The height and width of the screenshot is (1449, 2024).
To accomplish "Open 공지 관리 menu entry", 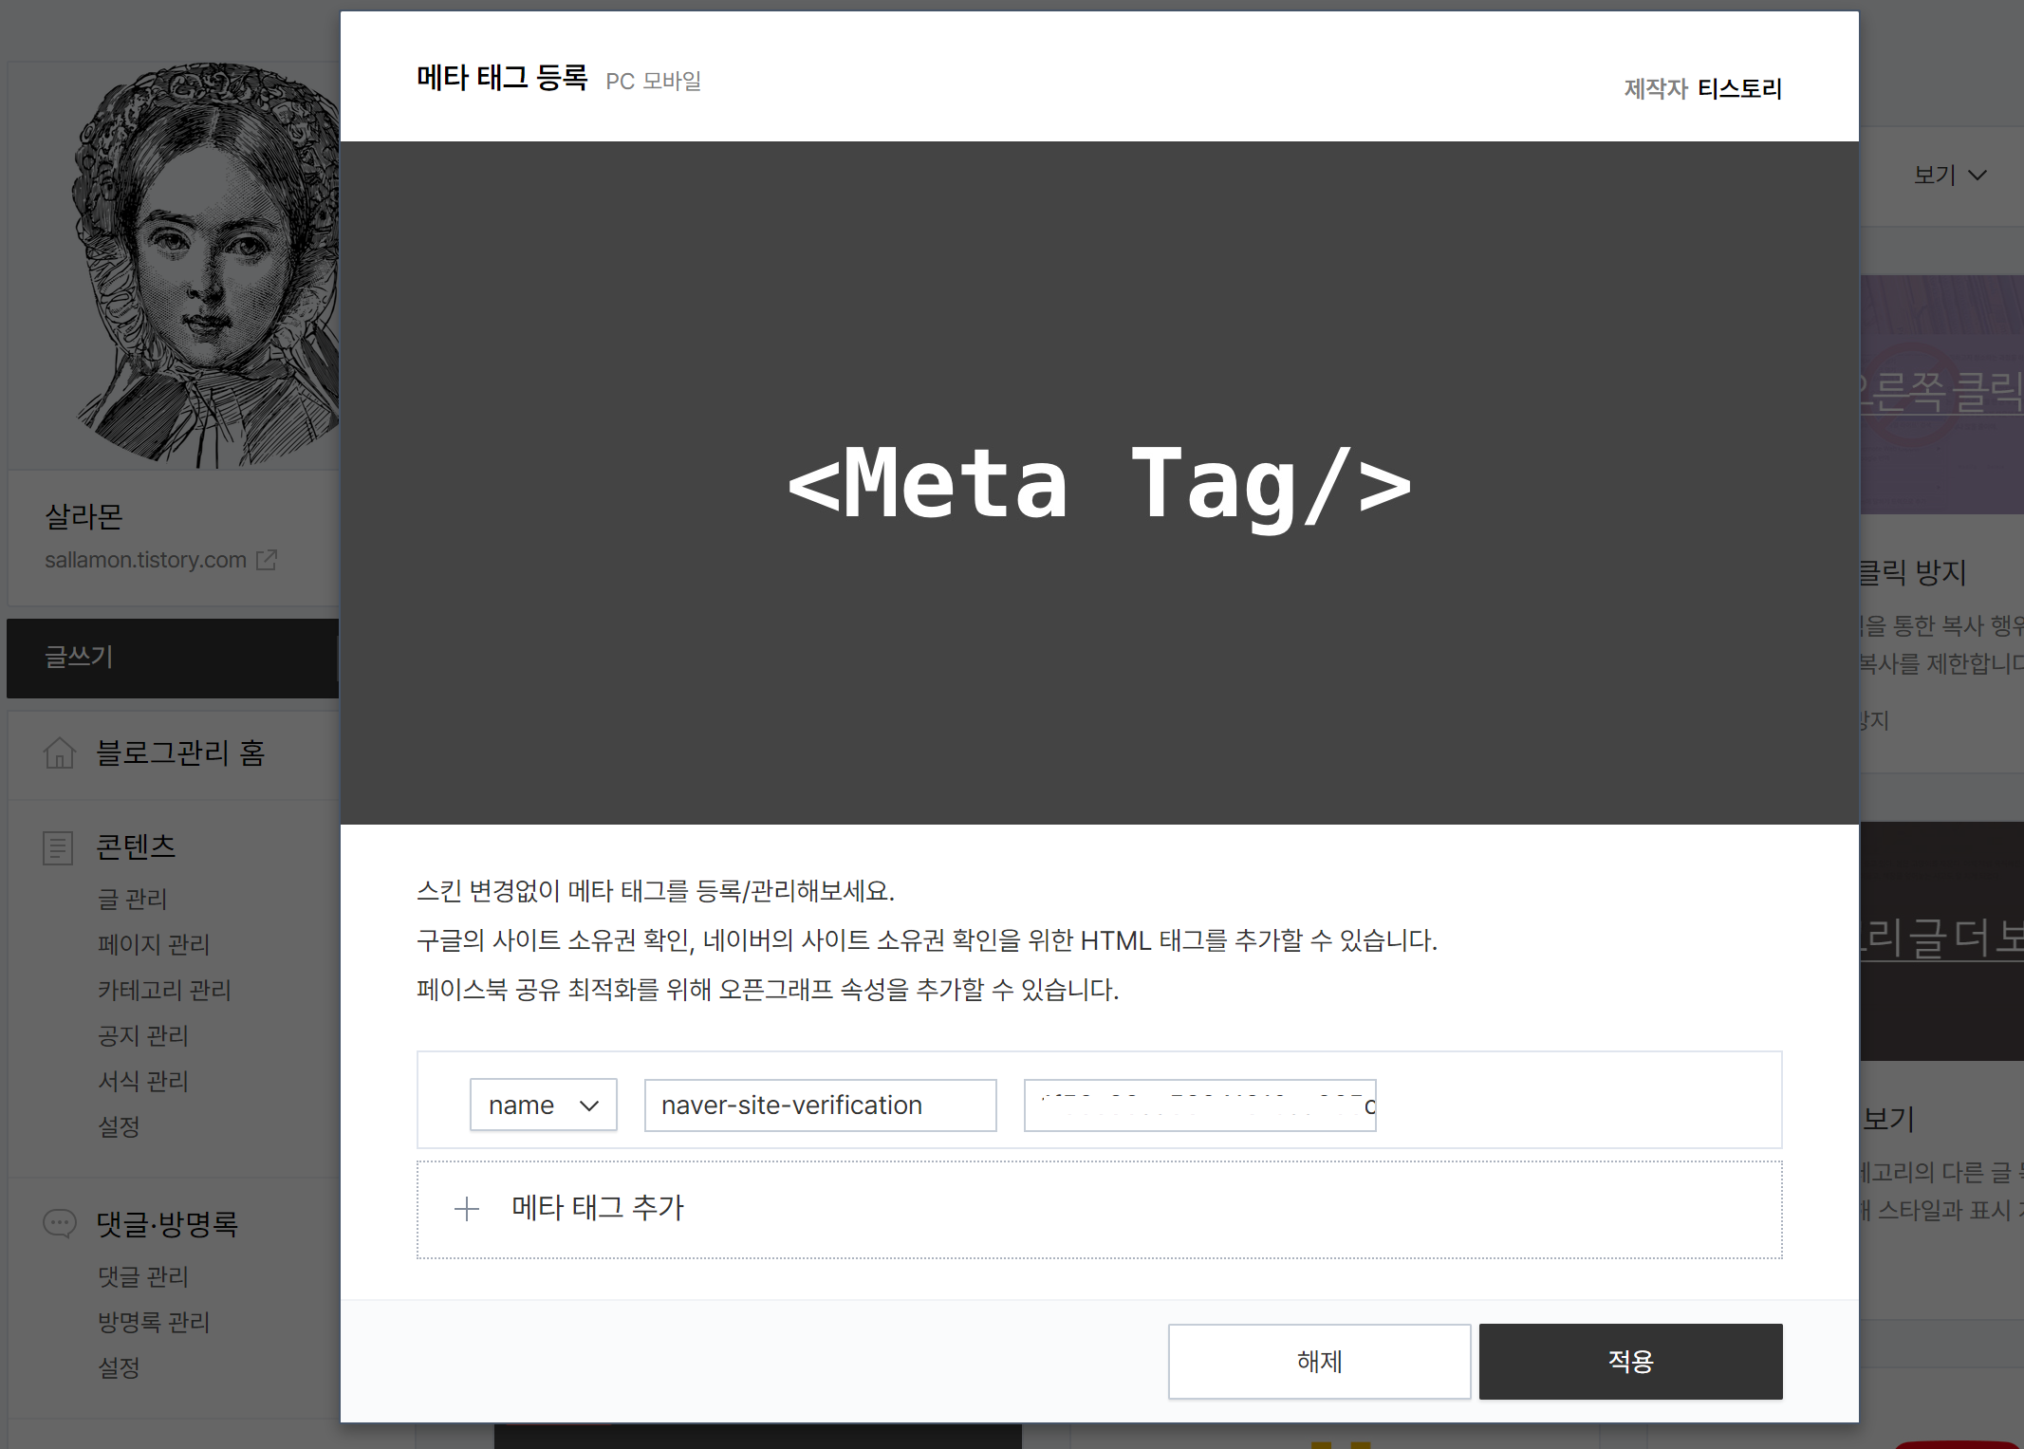I will (x=143, y=1035).
